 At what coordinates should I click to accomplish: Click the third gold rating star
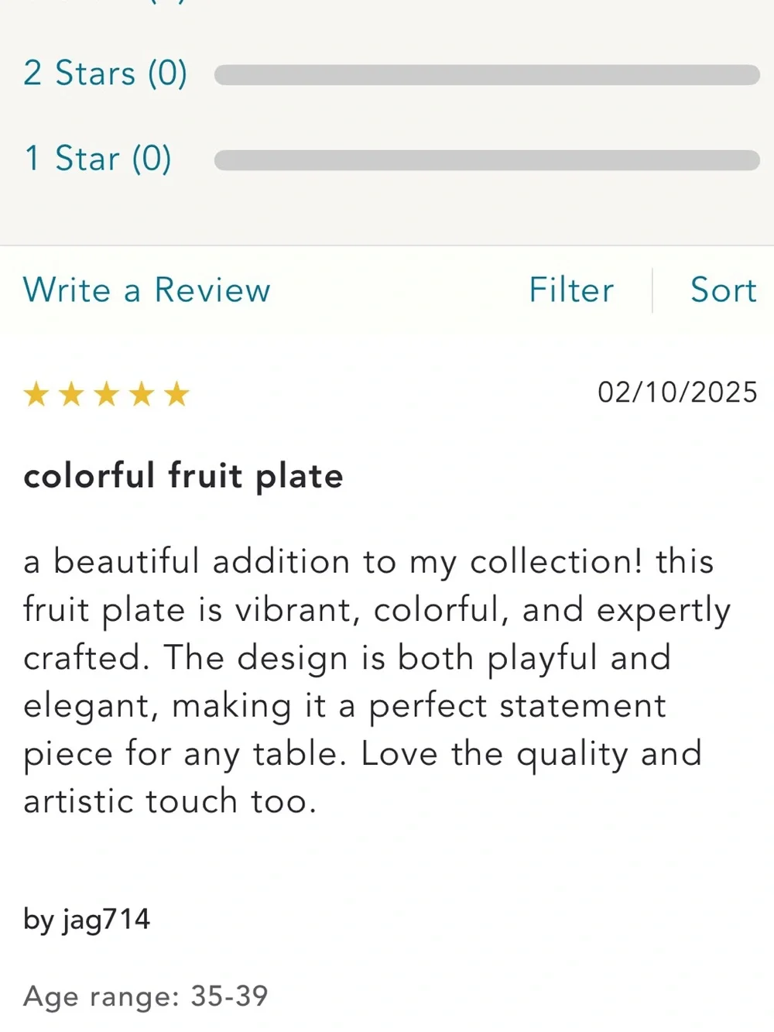106,395
